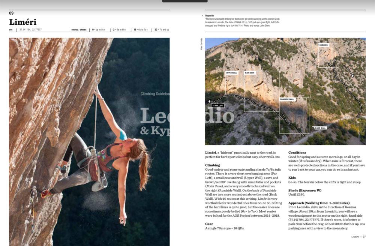The width and height of the screenshot is (375, 246).
Task: Select the UPPER WALL label
Action: tap(231, 73)
